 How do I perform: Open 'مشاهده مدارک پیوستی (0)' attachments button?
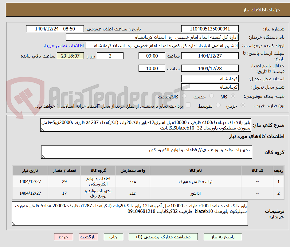tap(163, 237)
